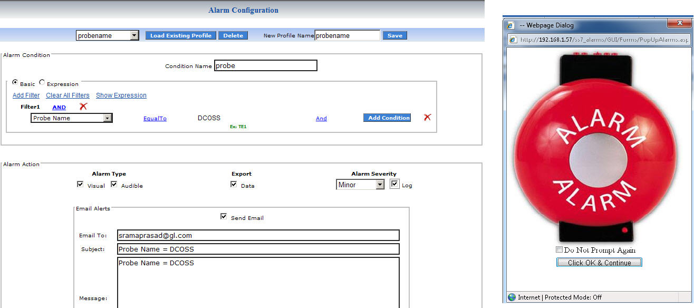
Task: Select the Expression radio button
Action: (x=42, y=83)
